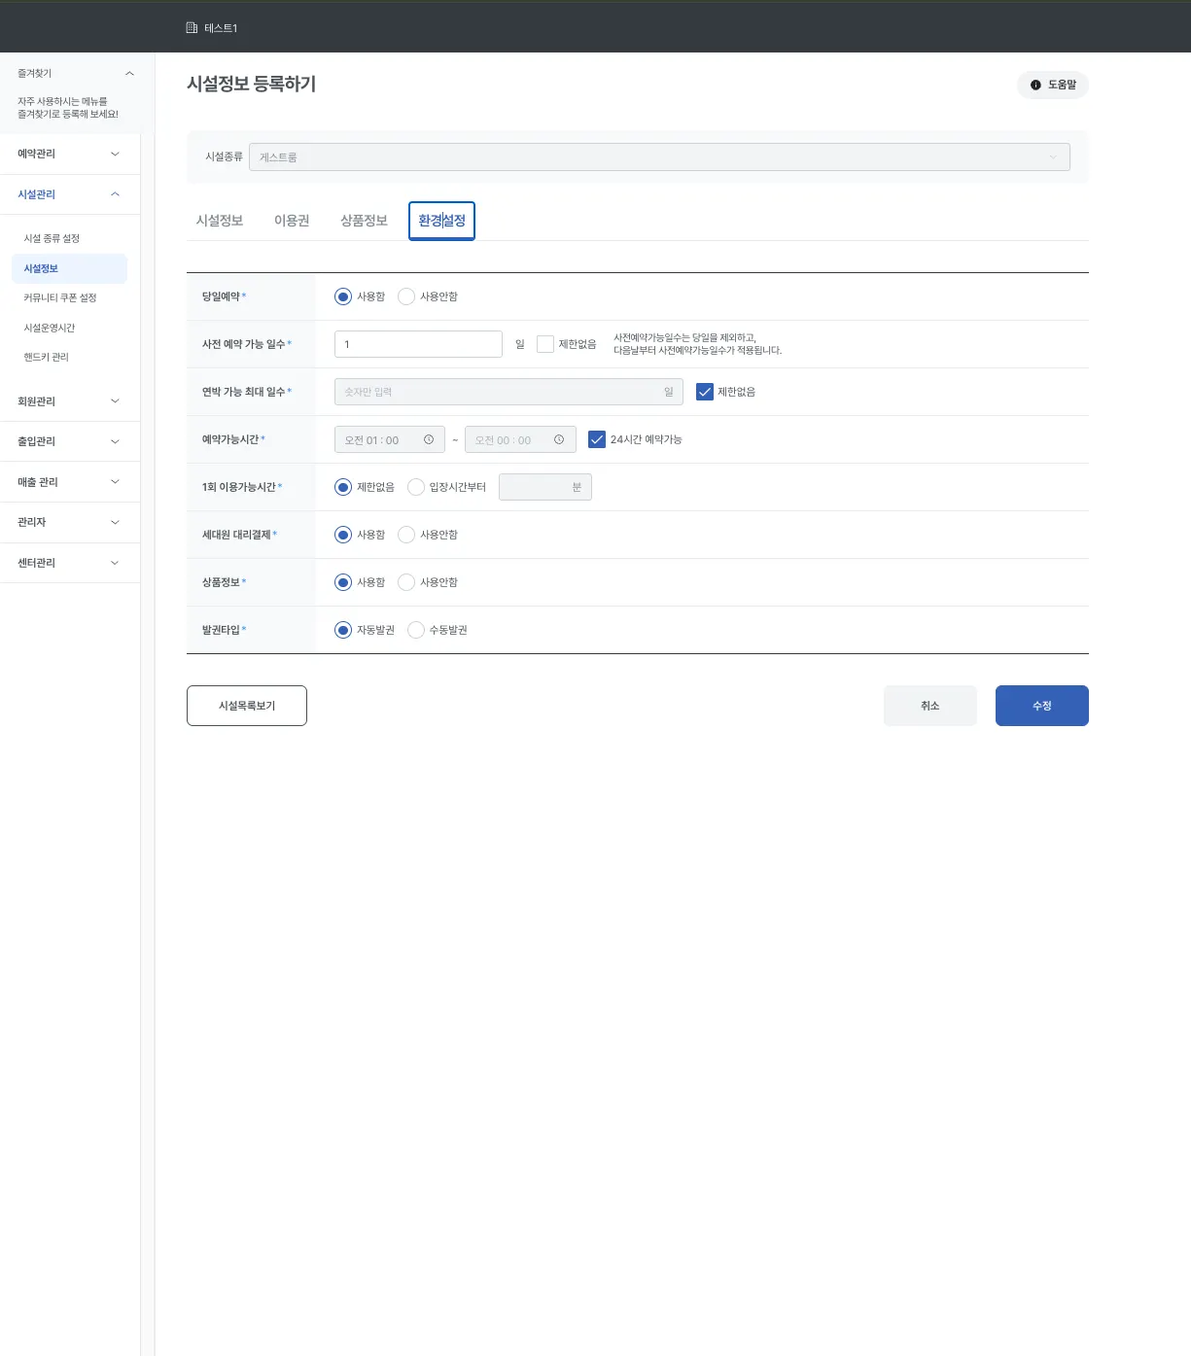Expand the 관리자 menu
This screenshot has width=1191, height=1356.
click(70, 522)
